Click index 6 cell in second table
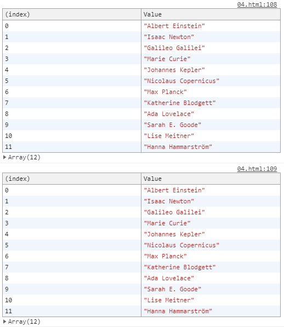 pyautogui.click(x=72, y=256)
